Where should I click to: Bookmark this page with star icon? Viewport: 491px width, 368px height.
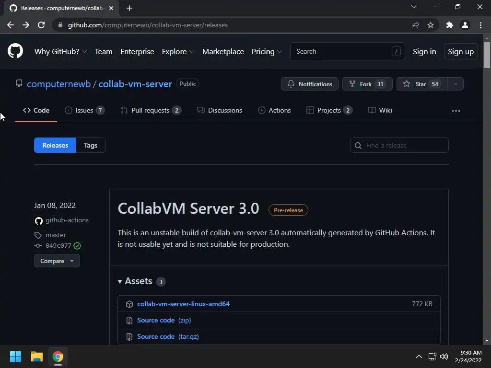coord(431,25)
